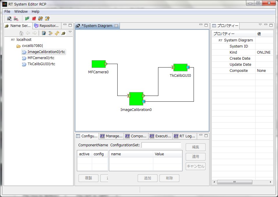
Task: Click the kill all zombies icon
Action: click(44, 33)
